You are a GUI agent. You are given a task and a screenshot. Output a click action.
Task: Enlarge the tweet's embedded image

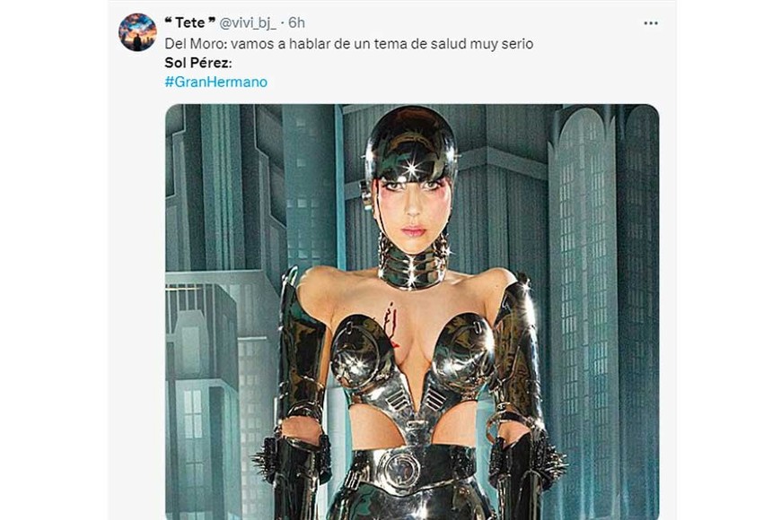(x=412, y=311)
